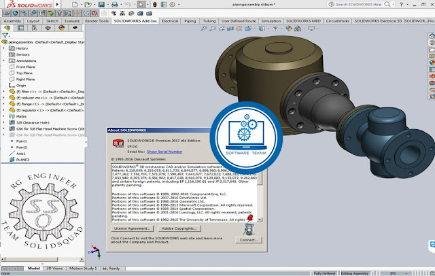This screenshot has height=276, width=435.
Task: Select the Axis1 tree item
Action: pyautogui.click(x=21, y=154)
